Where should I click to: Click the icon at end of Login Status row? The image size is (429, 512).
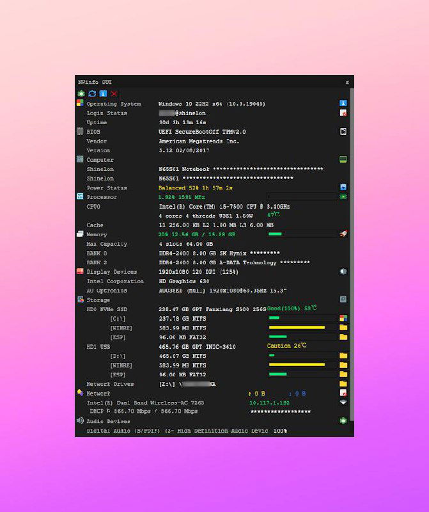tap(343, 113)
